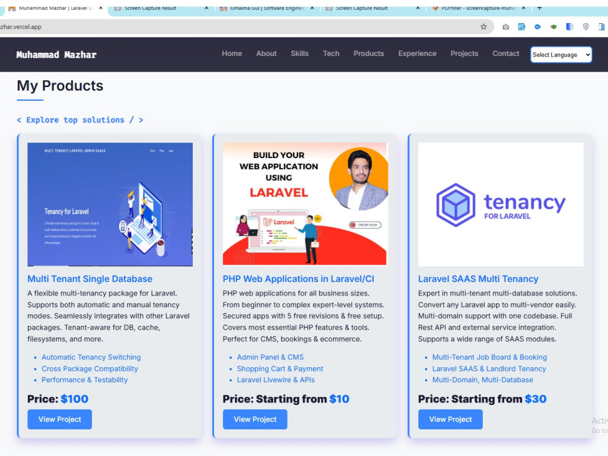The image size is (608, 456).
Task: Click the Price: Starting from $30 text
Action: [x=482, y=399]
